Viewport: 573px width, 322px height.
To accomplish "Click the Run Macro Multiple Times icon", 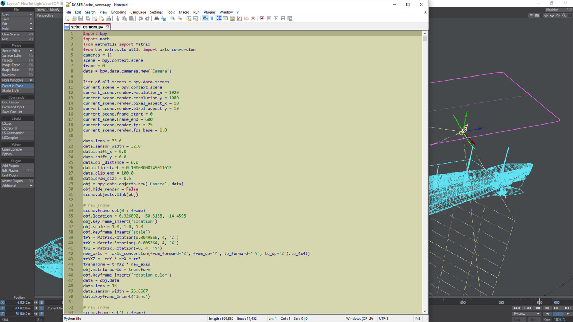I will click(283, 19).
